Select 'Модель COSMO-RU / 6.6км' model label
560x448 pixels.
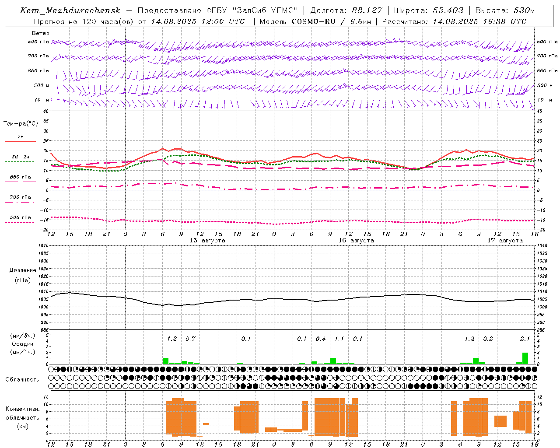click(x=315, y=21)
